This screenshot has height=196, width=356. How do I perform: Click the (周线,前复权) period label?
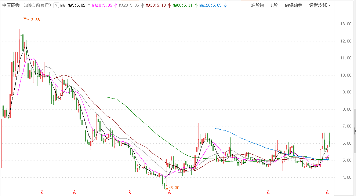pyautogui.click(x=37, y=5)
